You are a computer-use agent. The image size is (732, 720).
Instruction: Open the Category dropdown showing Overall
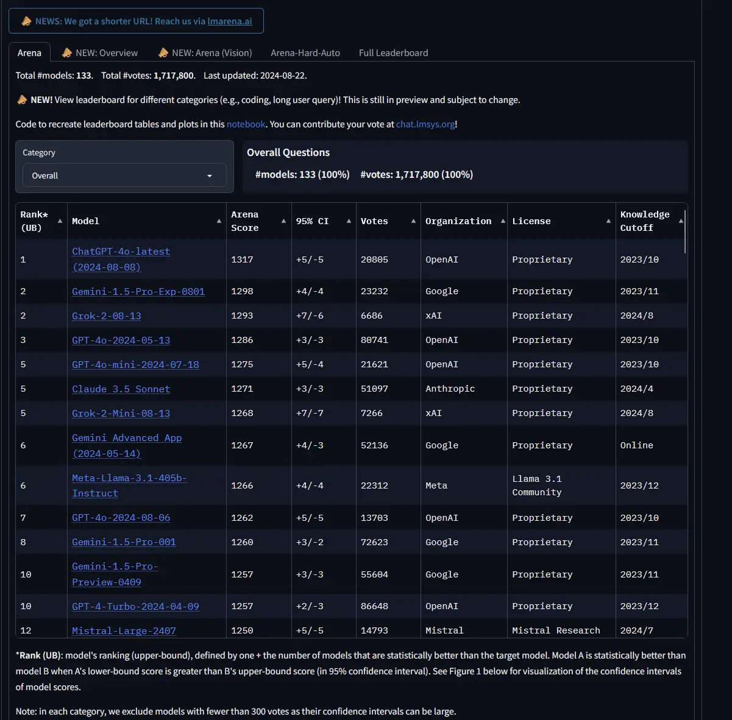(x=124, y=175)
